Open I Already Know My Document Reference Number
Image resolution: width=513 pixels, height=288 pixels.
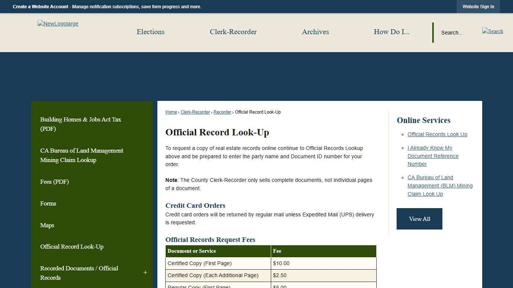433,156
